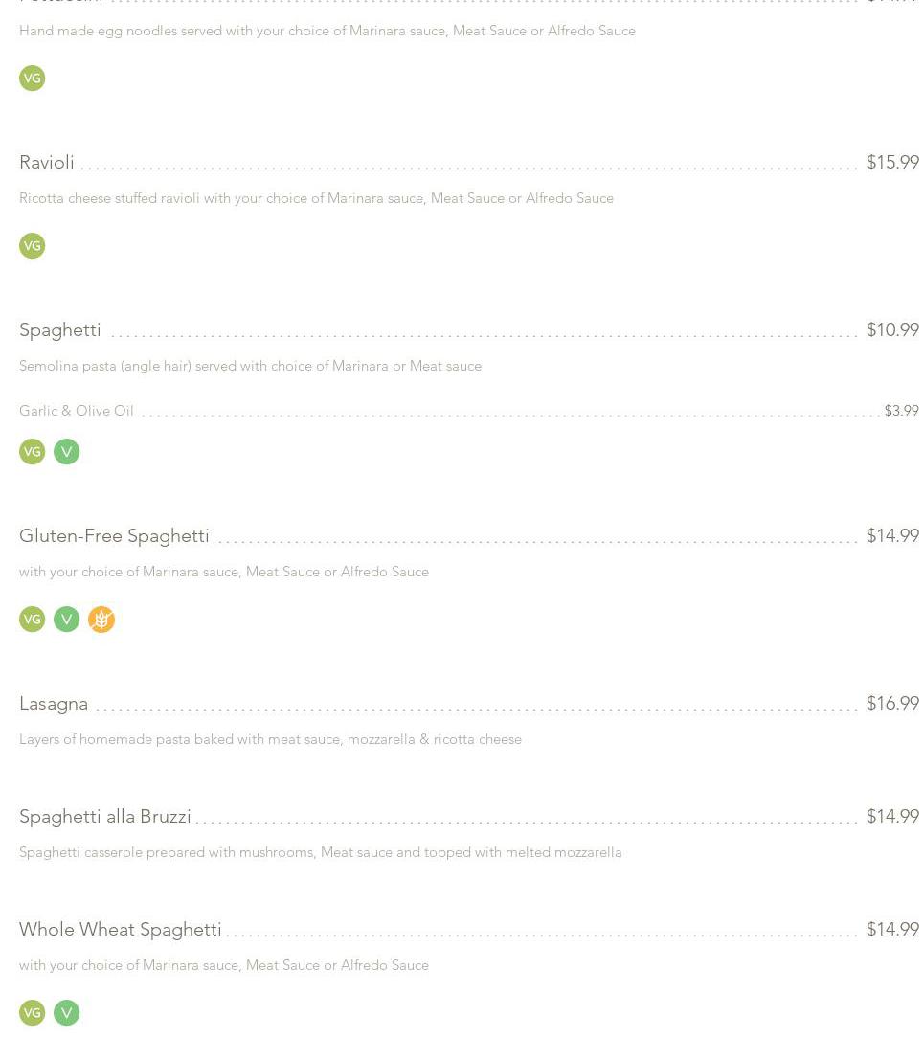The height and width of the screenshot is (1038, 924).
Task: Select the Ravioli menu item title
Action: pyautogui.click(x=47, y=163)
